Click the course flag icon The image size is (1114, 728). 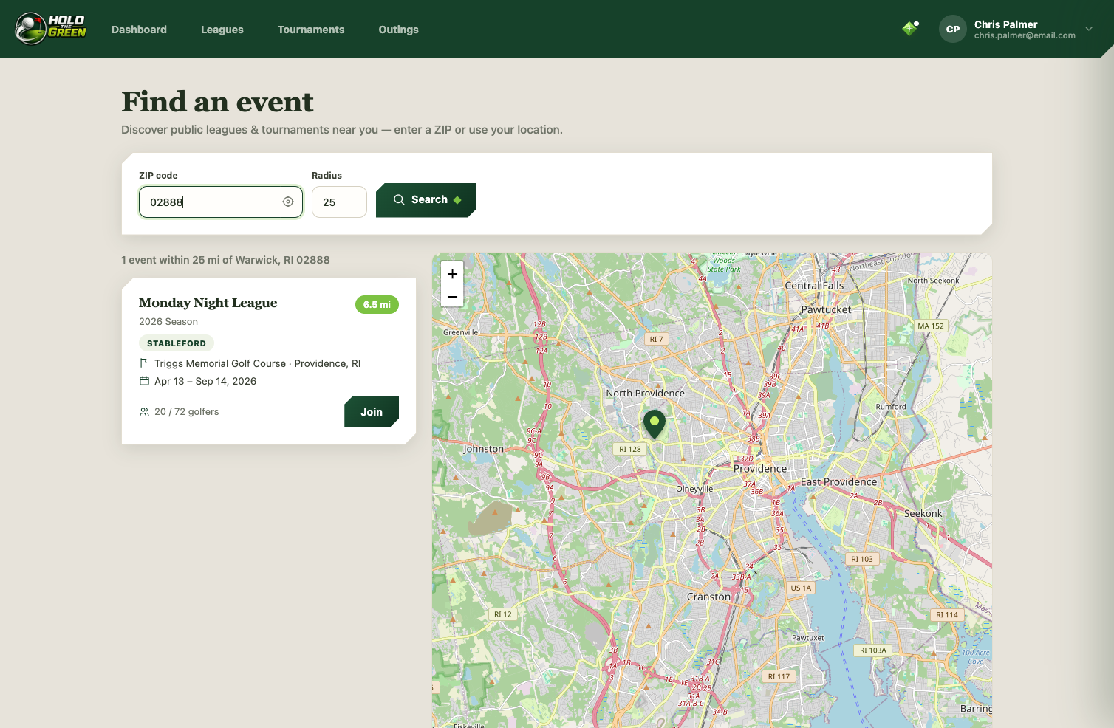(x=144, y=363)
